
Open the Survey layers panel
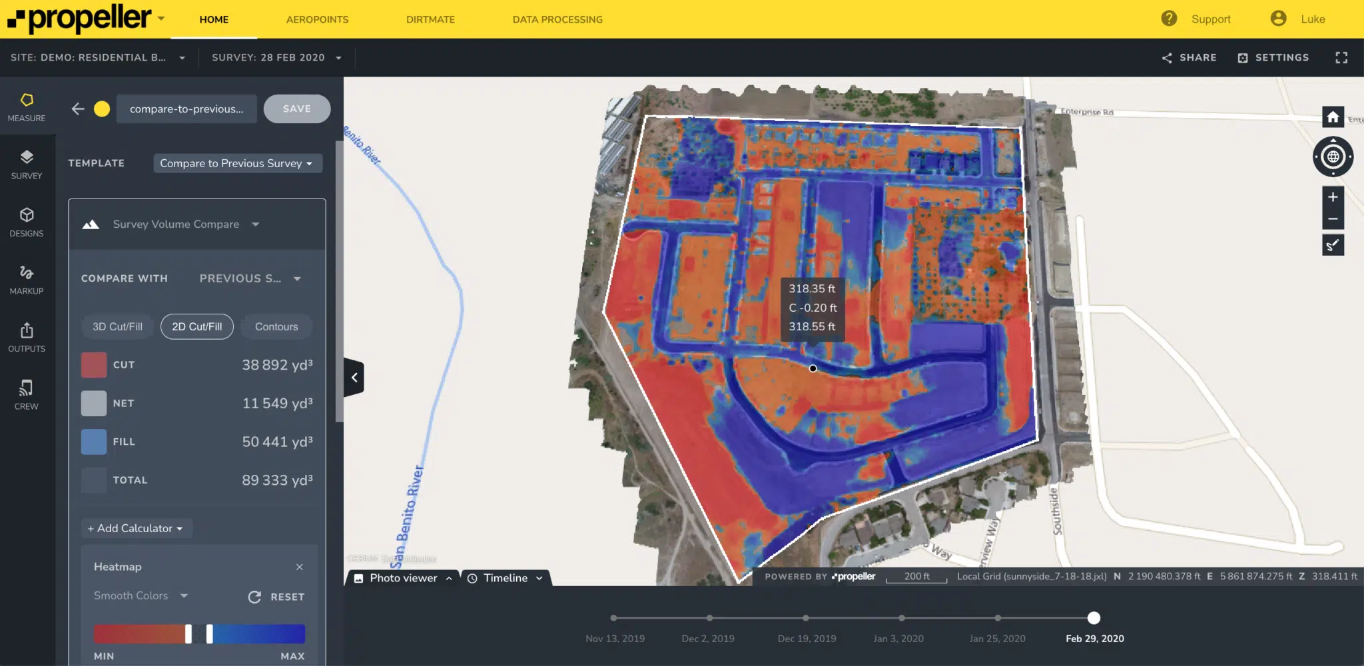click(x=27, y=165)
